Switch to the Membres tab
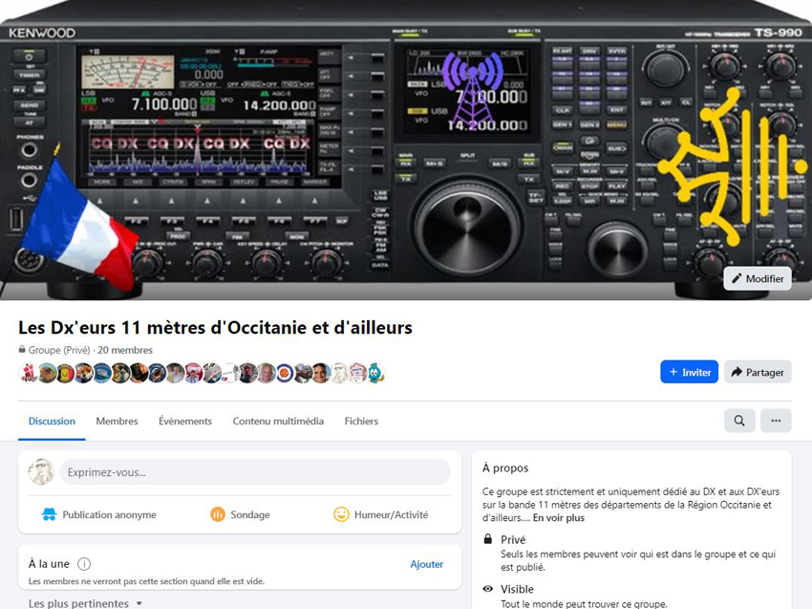Viewport: 812px width, 609px height. pyautogui.click(x=118, y=421)
